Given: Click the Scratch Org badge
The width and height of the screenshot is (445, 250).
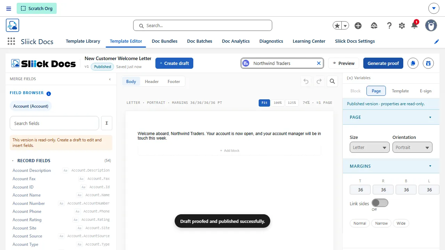Looking at the screenshot, I should (x=37, y=8).
